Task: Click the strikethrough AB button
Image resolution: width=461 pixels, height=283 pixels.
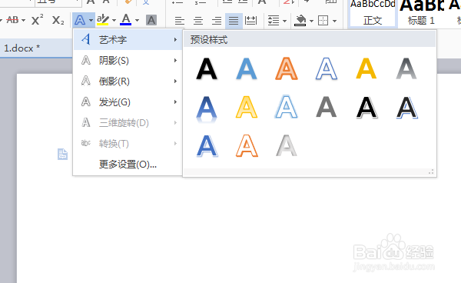Action: (x=12, y=20)
